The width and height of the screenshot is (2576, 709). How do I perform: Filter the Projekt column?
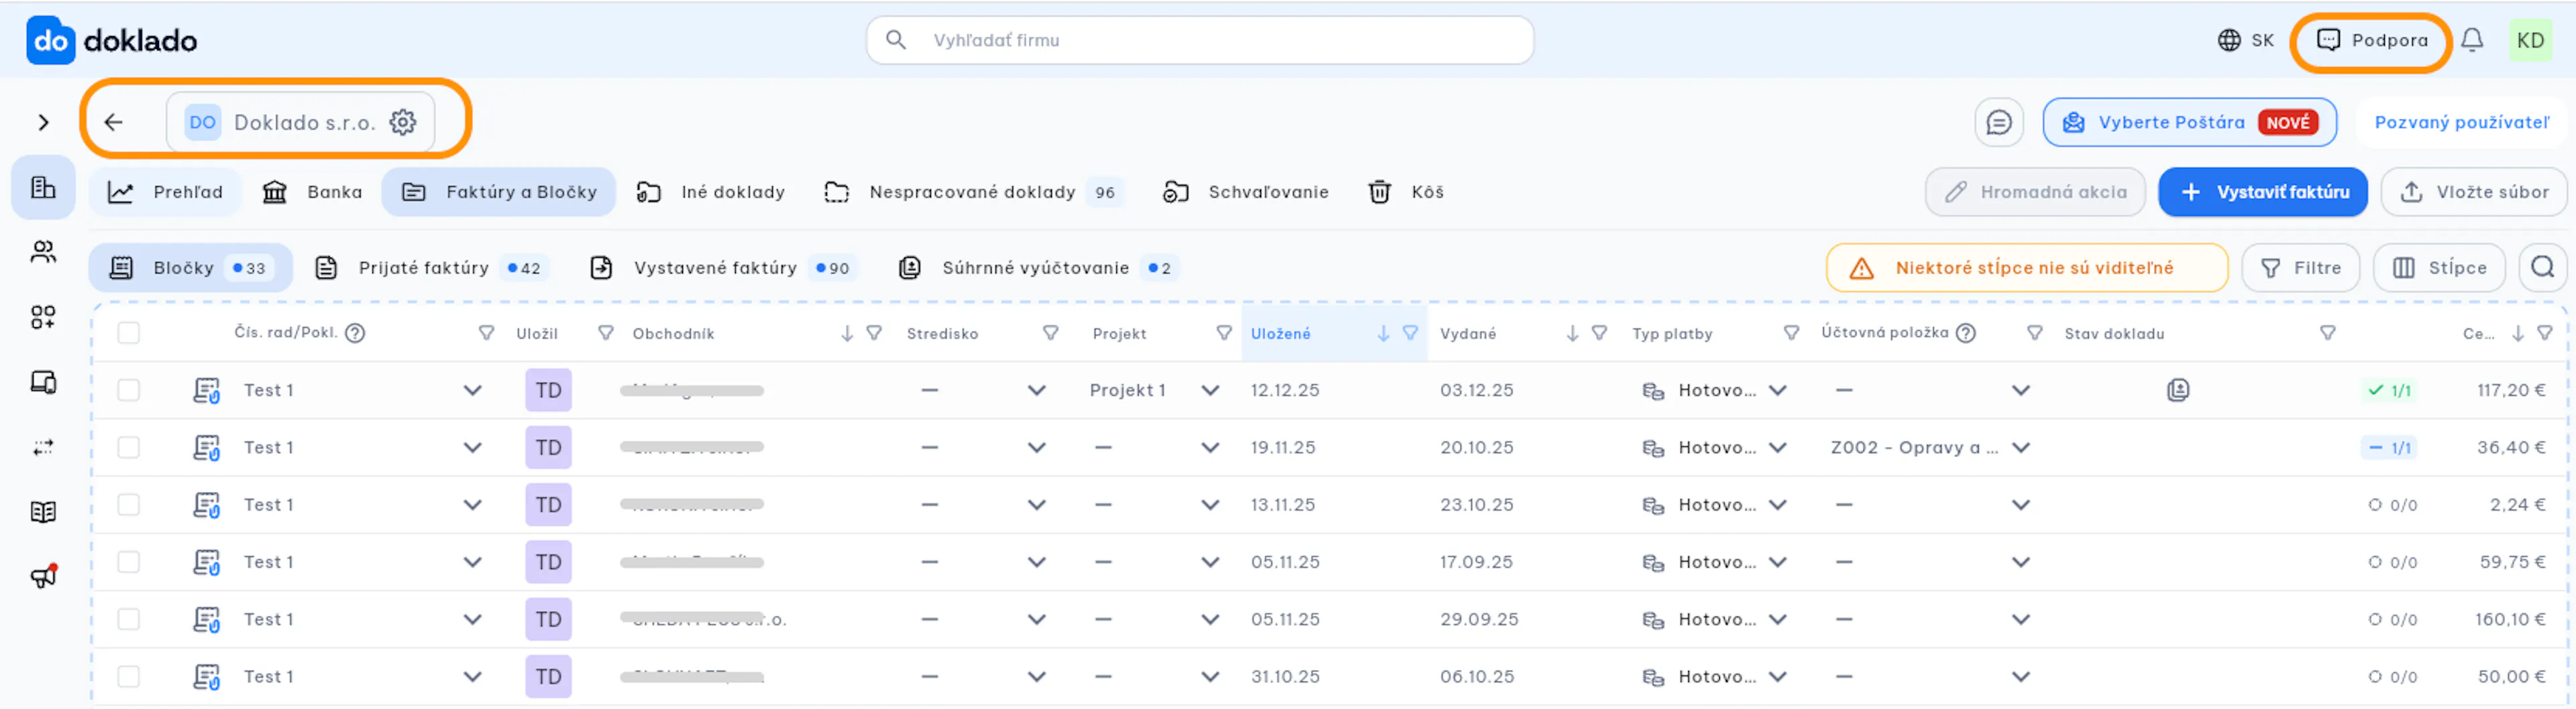tap(1224, 334)
